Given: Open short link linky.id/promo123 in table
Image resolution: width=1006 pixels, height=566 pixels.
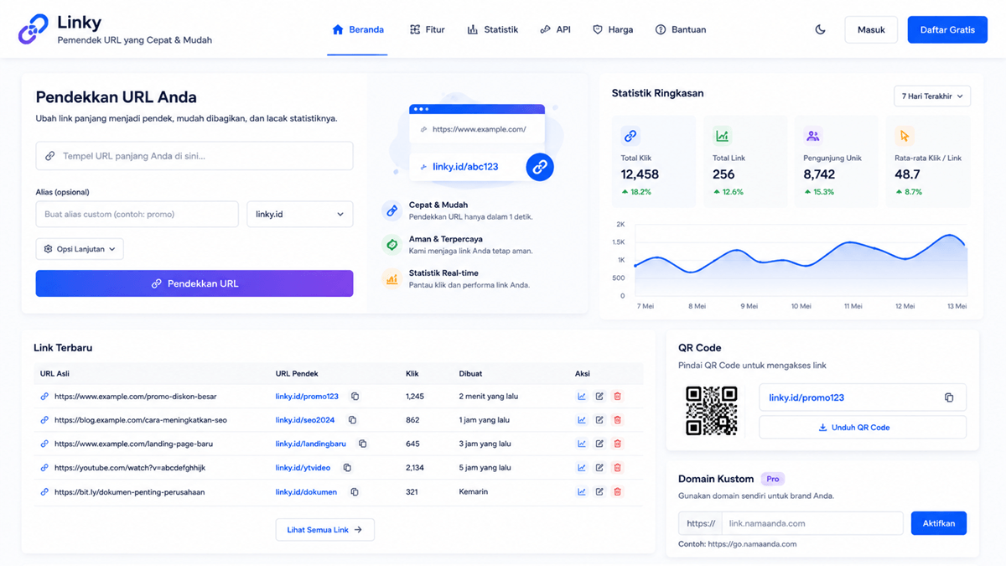Looking at the screenshot, I should pyautogui.click(x=307, y=397).
